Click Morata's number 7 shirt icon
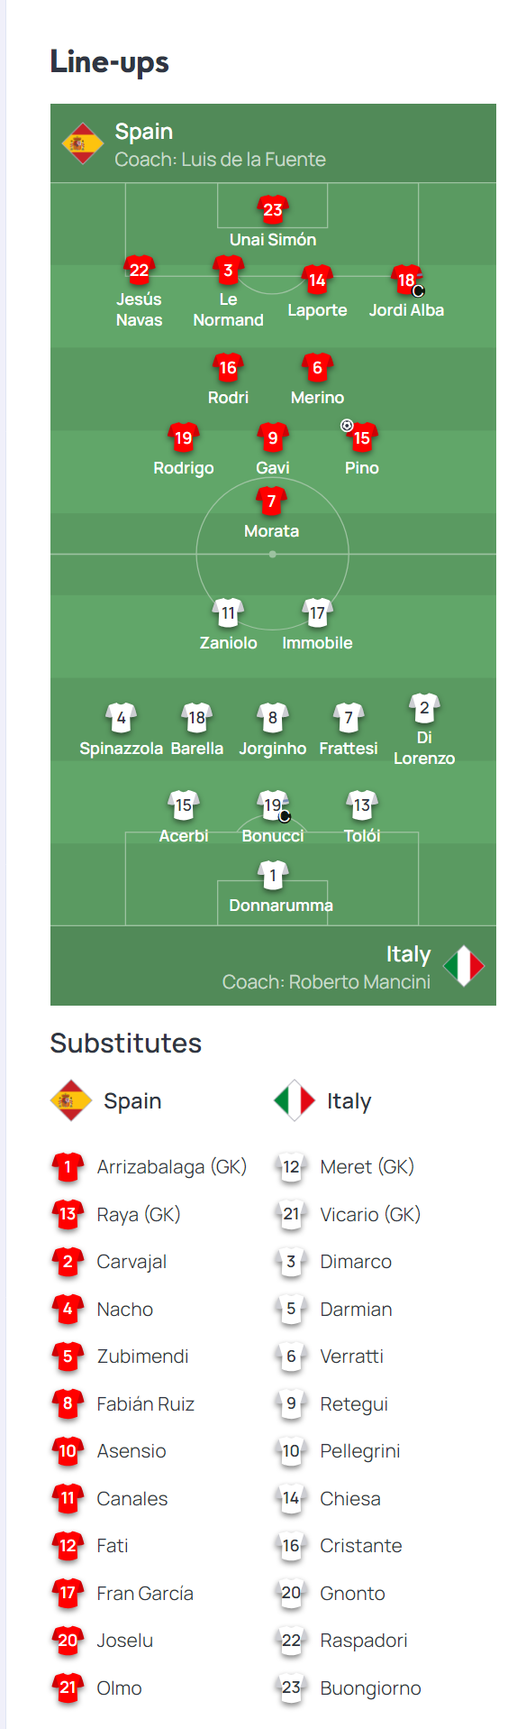This screenshot has height=1729, width=526. [x=271, y=501]
